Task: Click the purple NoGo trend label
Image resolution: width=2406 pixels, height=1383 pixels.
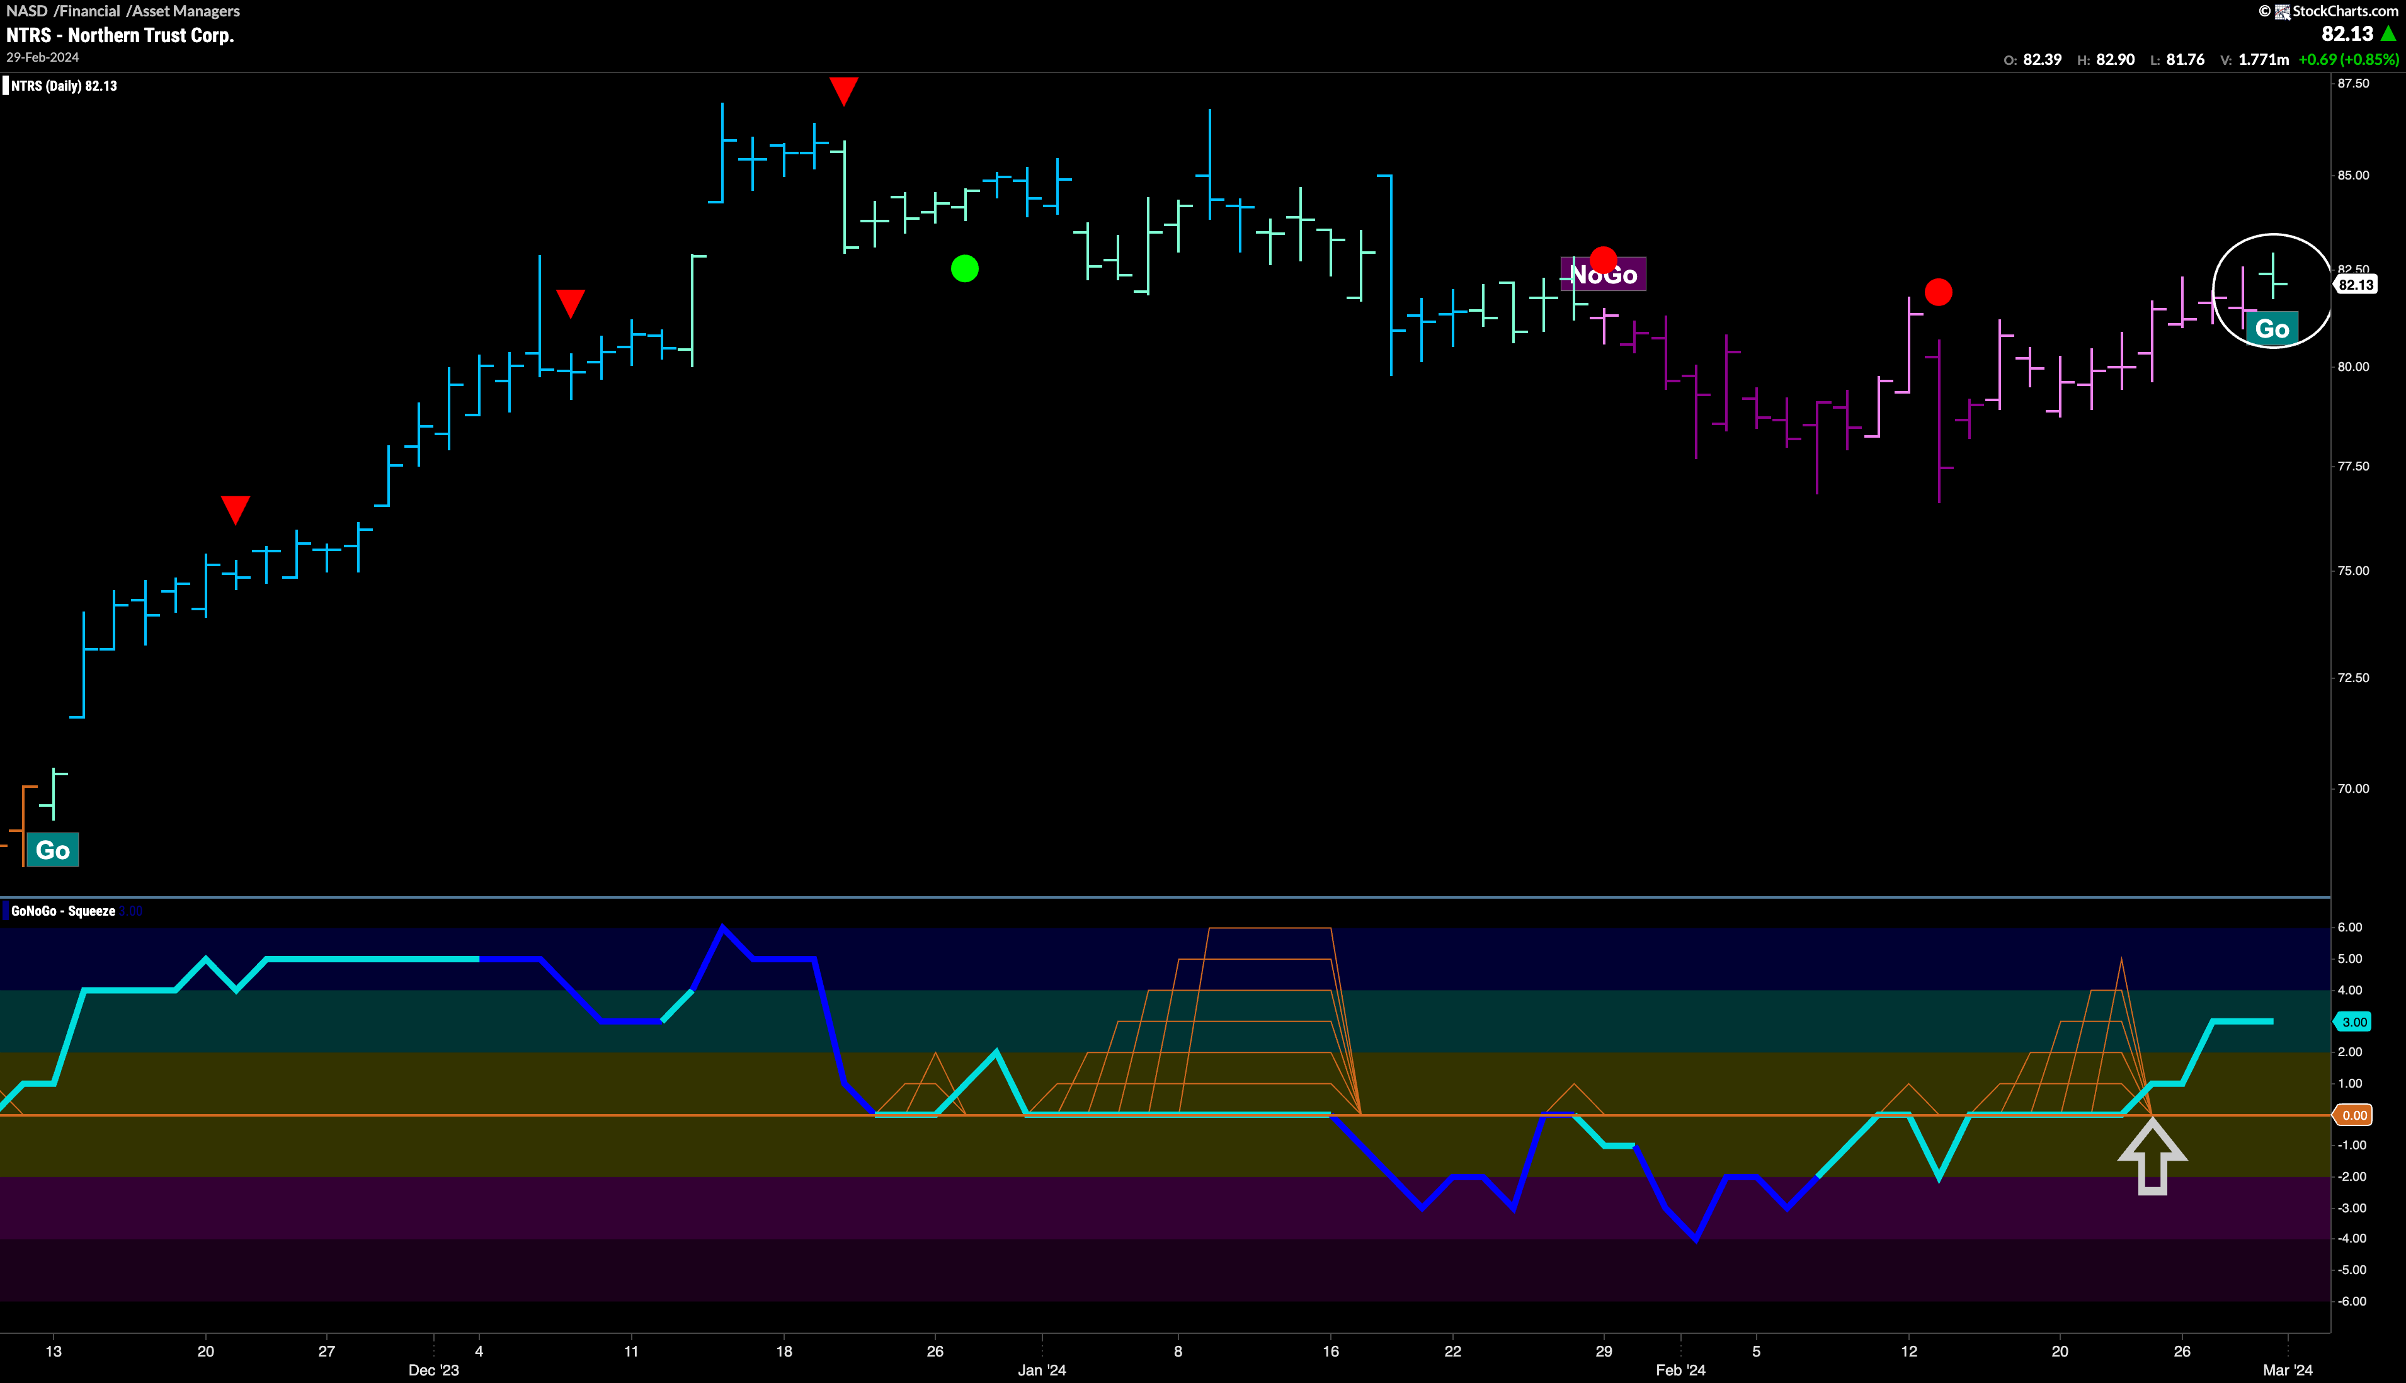Action: (x=1604, y=275)
